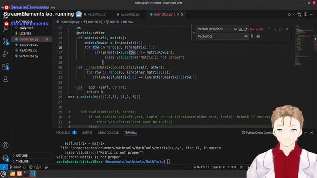Open the system start menu icon

3,174
